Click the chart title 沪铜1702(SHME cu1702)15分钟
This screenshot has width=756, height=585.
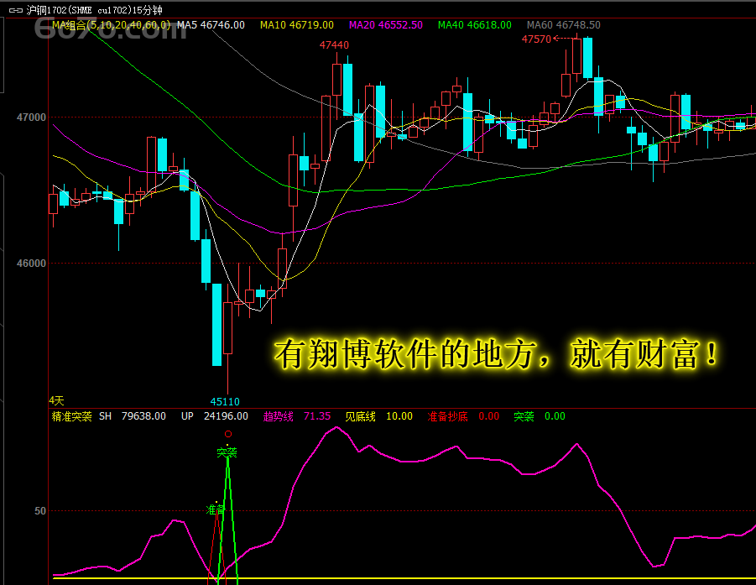click(x=95, y=10)
